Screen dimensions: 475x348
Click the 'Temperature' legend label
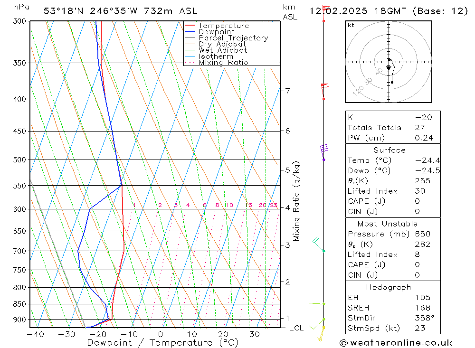click(x=224, y=26)
